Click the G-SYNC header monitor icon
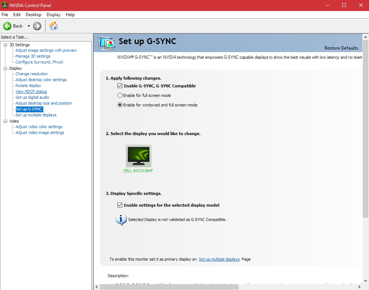Viewport: 369px width, 290px height. [x=107, y=43]
